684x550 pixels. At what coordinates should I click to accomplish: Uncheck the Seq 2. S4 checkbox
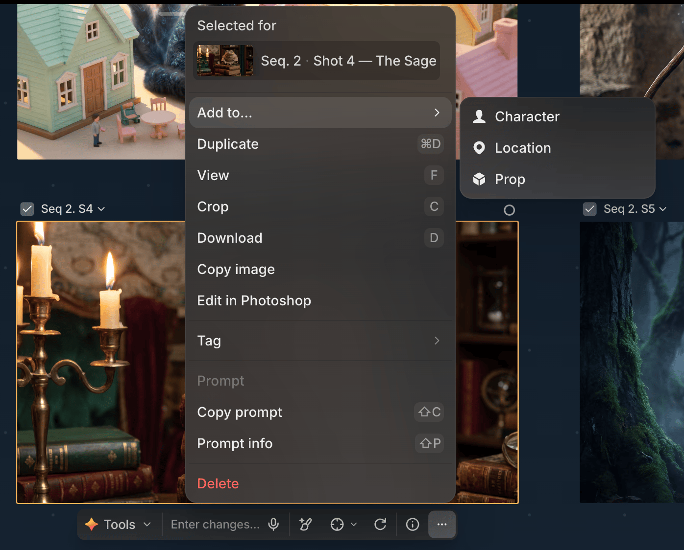[x=27, y=209]
